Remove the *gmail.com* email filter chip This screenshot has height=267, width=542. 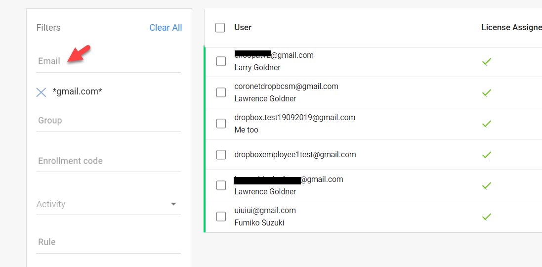41,92
